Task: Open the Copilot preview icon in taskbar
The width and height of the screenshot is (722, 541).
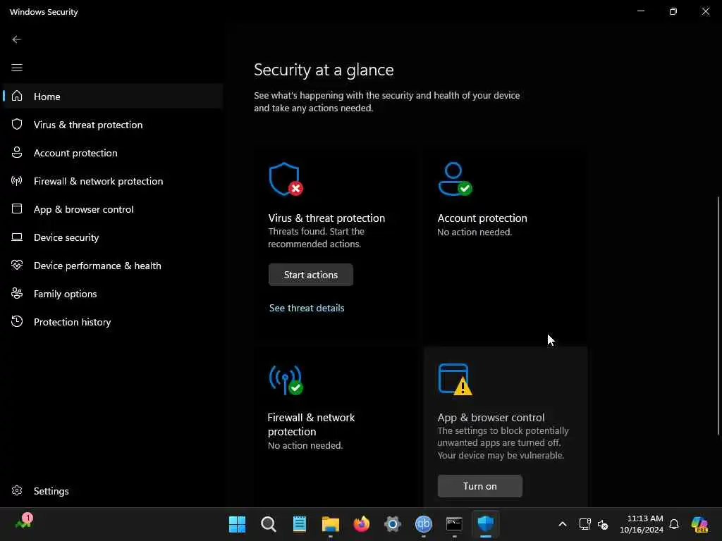Action: coord(699,524)
